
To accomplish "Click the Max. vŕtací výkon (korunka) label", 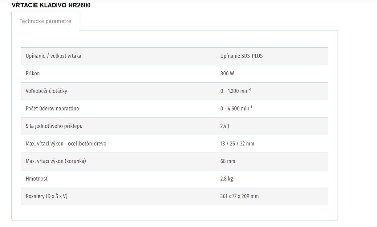I will (56, 161).
